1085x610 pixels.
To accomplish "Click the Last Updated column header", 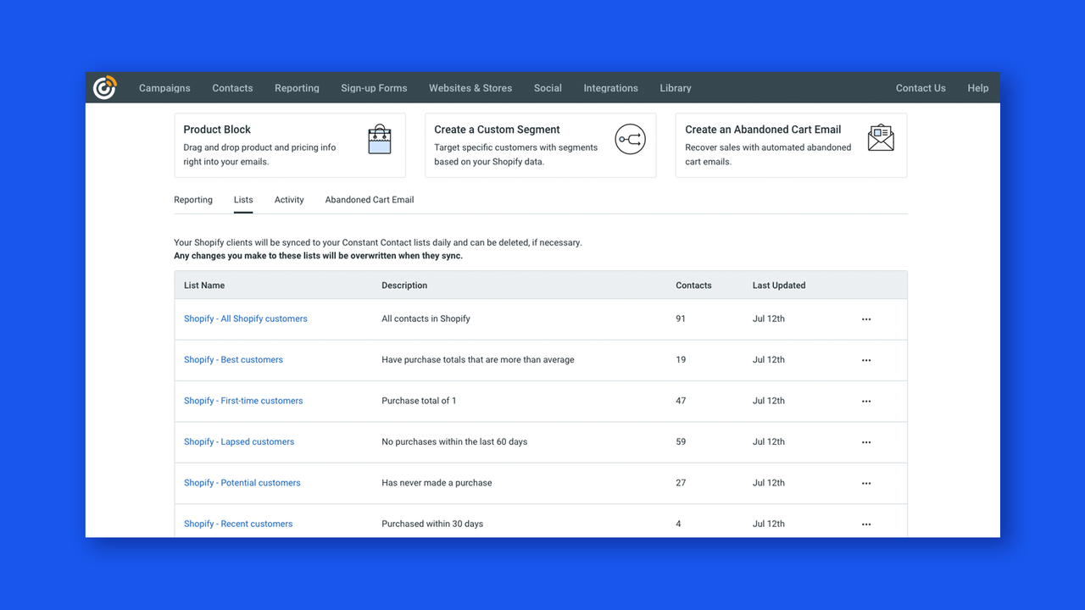I will pos(779,286).
